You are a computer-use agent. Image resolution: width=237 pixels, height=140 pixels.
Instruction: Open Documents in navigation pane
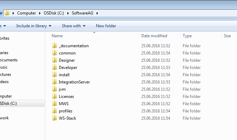coord(9,60)
